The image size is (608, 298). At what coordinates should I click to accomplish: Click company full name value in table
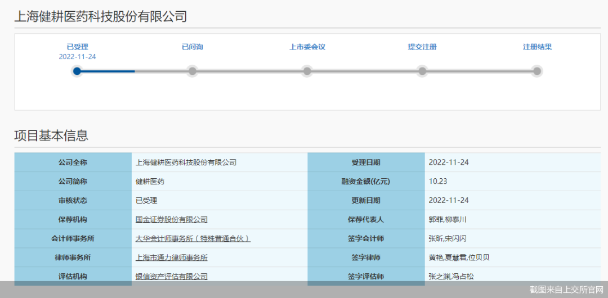click(x=186, y=162)
